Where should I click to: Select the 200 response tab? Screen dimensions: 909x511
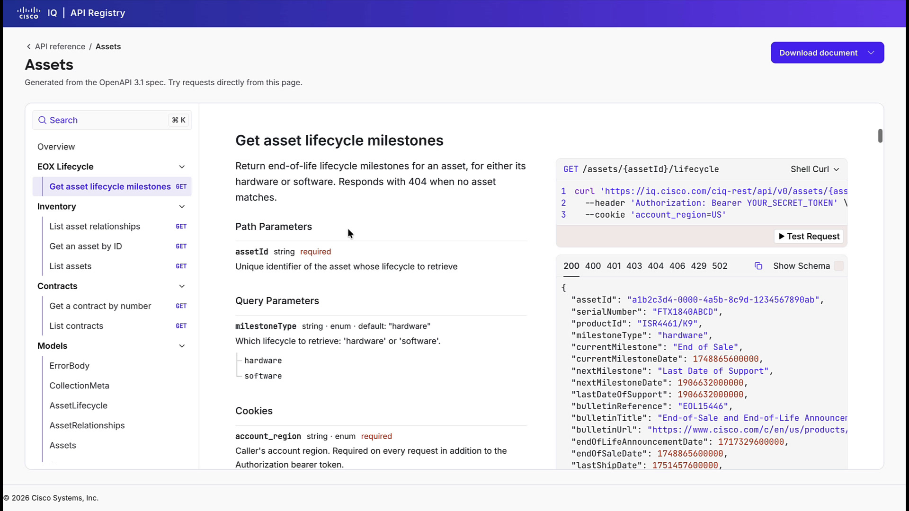pyautogui.click(x=571, y=266)
